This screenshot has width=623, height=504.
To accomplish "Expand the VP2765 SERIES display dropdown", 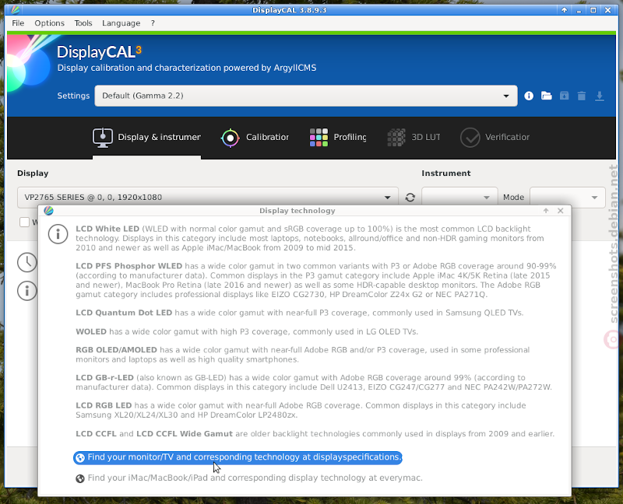I will [208, 198].
